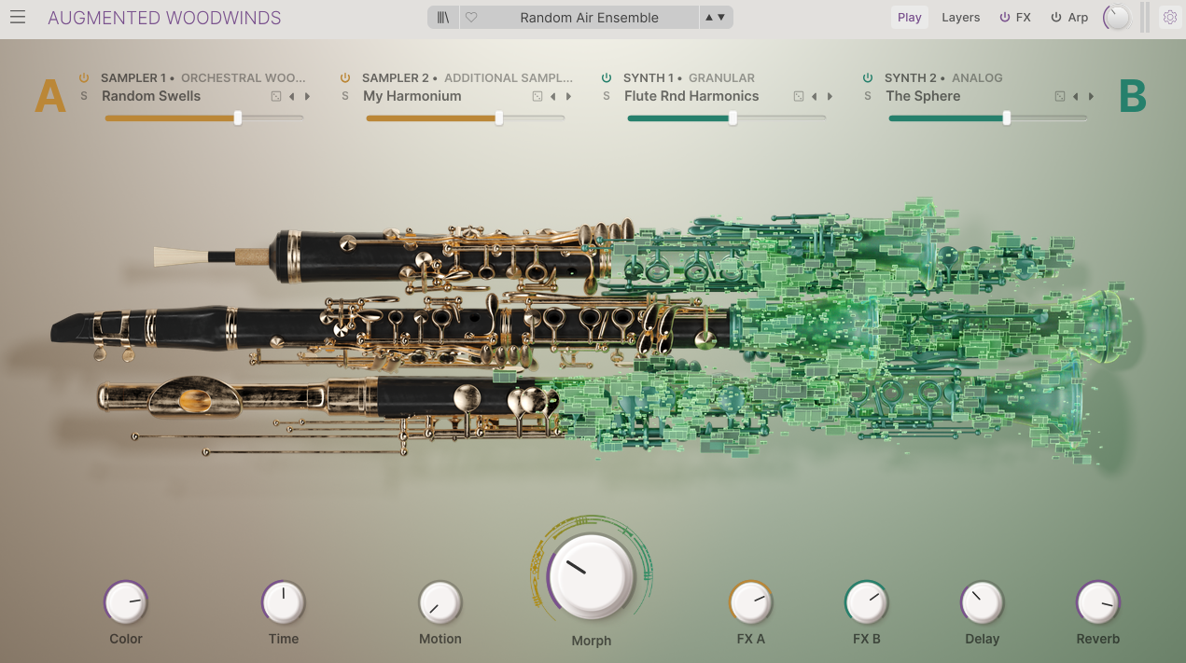Click the Motion macro knob
Image resolution: width=1186 pixels, height=663 pixels.
point(440,602)
